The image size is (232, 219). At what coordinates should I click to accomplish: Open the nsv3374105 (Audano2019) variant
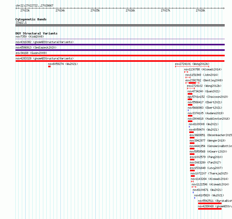click(x=190, y=116)
